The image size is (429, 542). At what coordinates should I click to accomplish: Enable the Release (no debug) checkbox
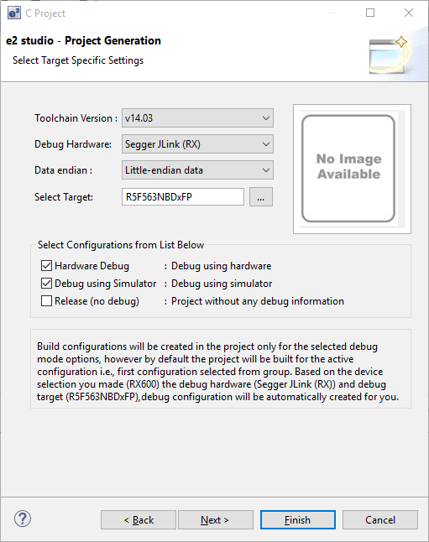pos(46,301)
